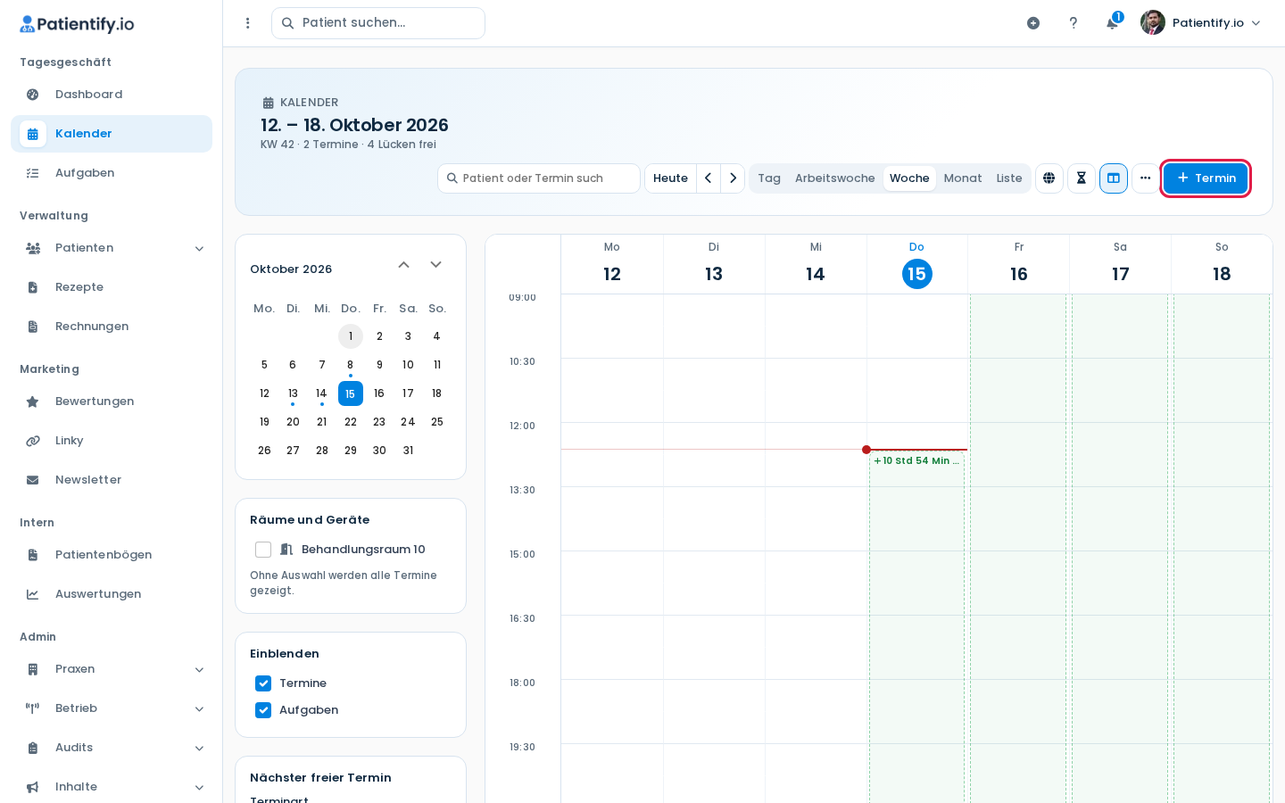Viewport: 1285px width, 803px height.
Task: Open Dashboard from sidebar
Action: tap(112, 95)
